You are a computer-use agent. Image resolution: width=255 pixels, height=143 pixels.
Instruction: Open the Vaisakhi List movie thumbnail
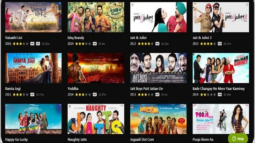[33, 17]
